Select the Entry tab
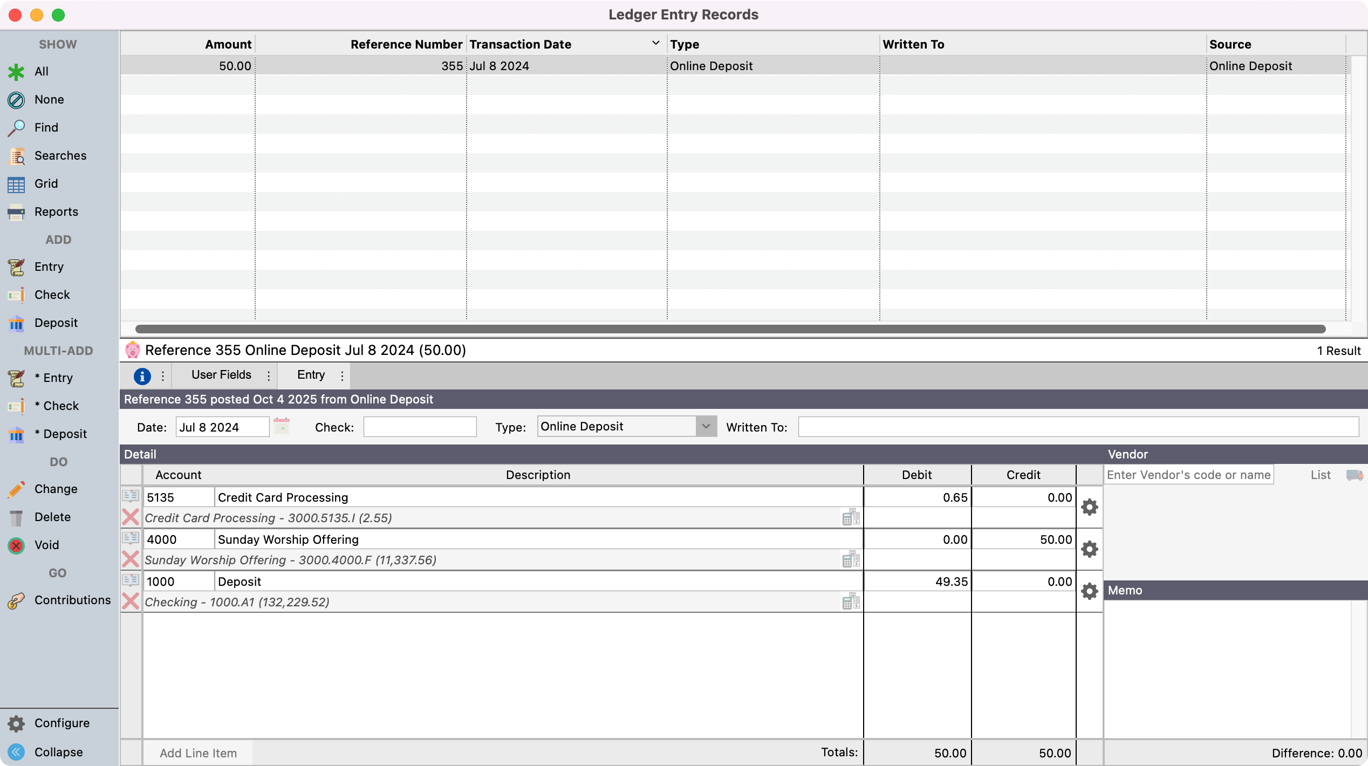Image resolution: width=1368 pixels, height=766 pixels. point(311,375)
